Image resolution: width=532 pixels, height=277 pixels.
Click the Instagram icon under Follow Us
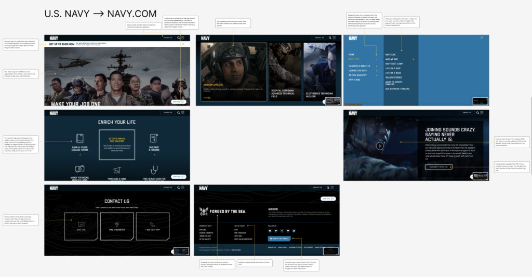[x=282, y=231]
